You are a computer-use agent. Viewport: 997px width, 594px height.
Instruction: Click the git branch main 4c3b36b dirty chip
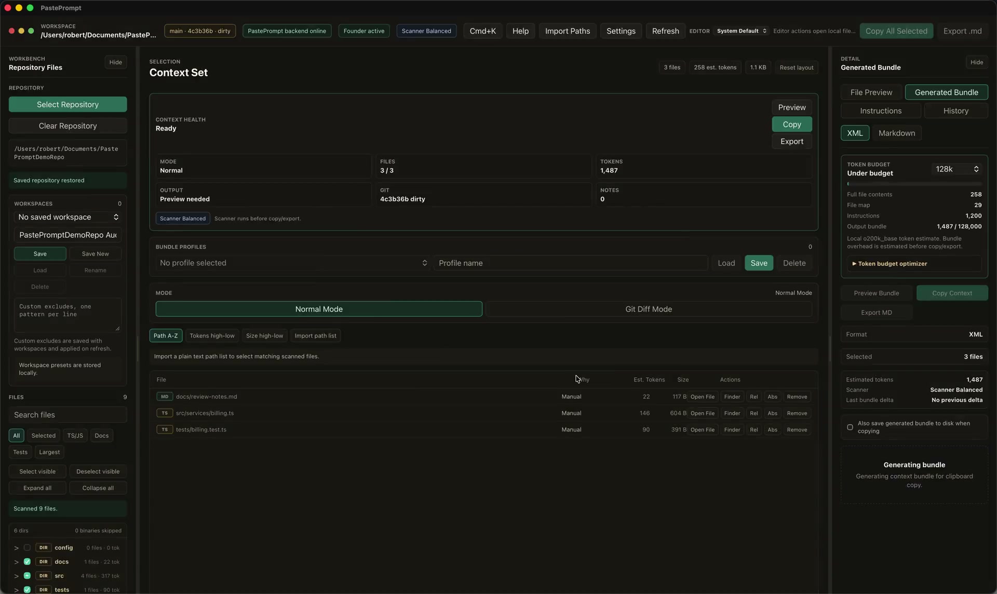[x=200, y=31]
